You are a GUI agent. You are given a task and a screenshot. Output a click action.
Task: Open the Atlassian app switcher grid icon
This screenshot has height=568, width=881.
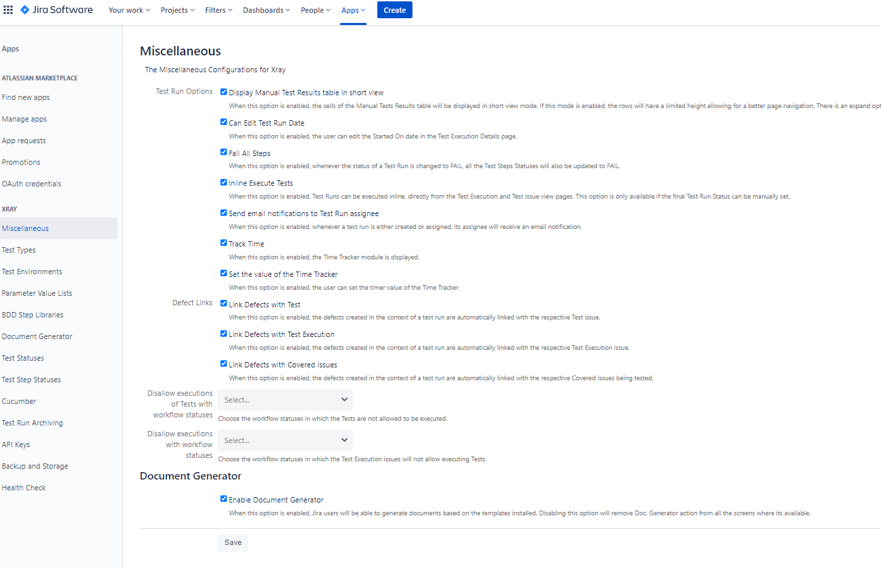8,9
